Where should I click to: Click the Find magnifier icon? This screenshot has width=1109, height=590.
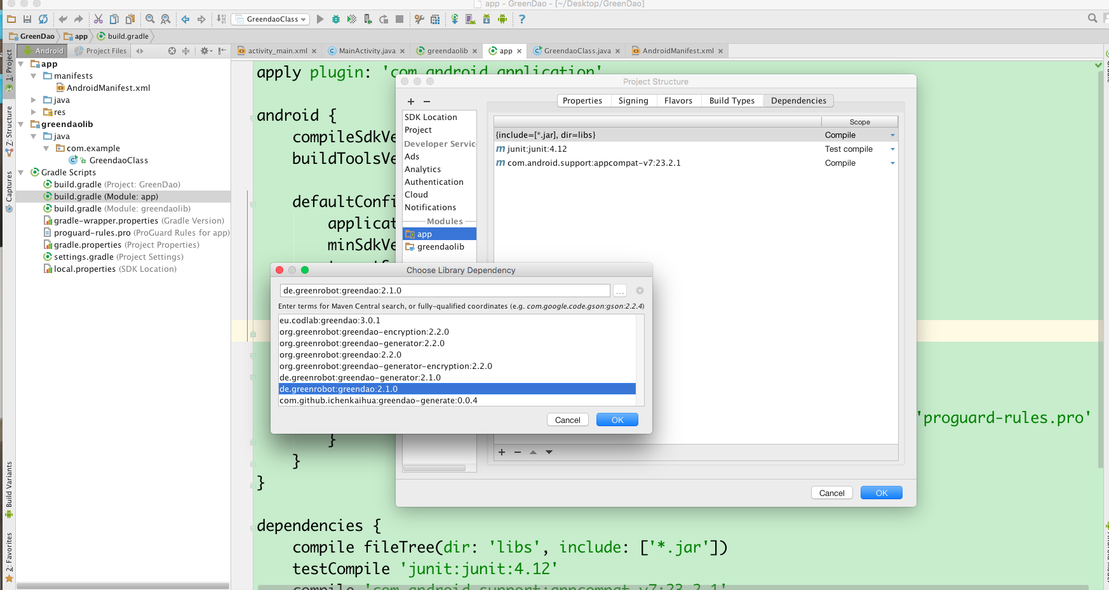click(x=150, y=19)
